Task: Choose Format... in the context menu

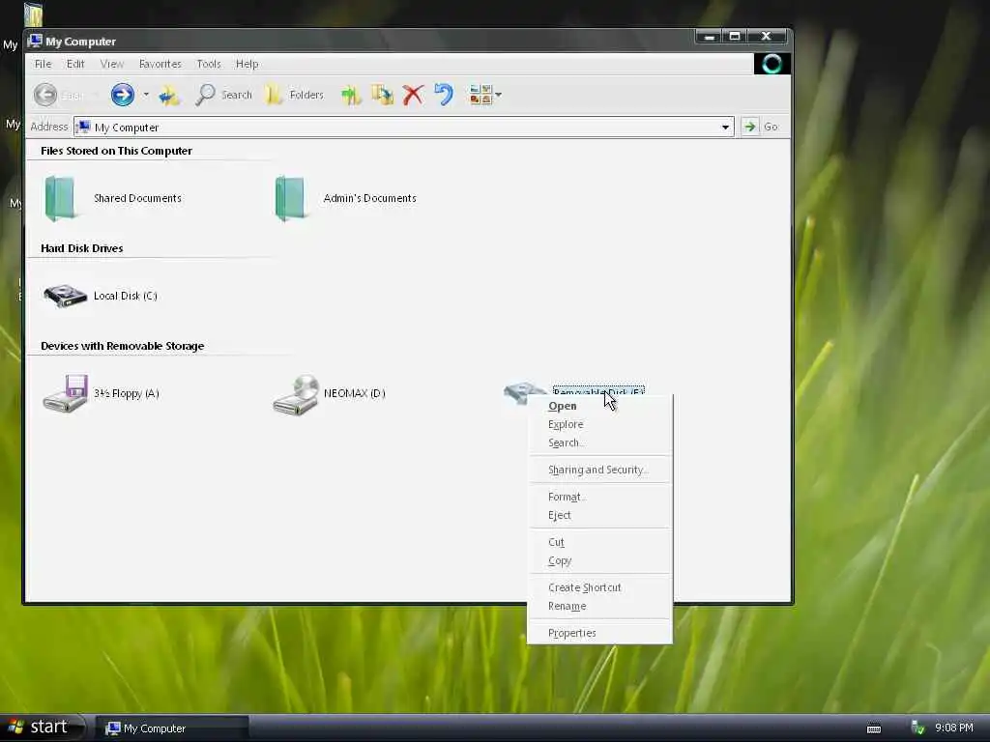Action: 599,497
